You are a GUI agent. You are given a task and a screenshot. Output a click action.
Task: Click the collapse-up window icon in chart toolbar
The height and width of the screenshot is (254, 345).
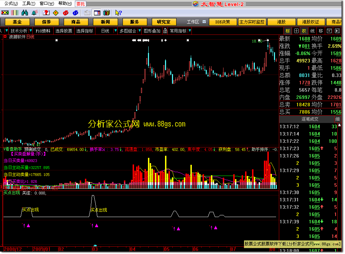click(329, 31)
